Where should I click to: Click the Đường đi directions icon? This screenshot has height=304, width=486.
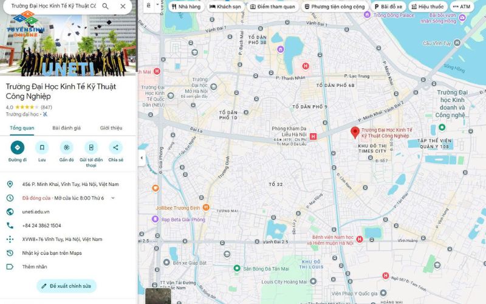point(18,148)
